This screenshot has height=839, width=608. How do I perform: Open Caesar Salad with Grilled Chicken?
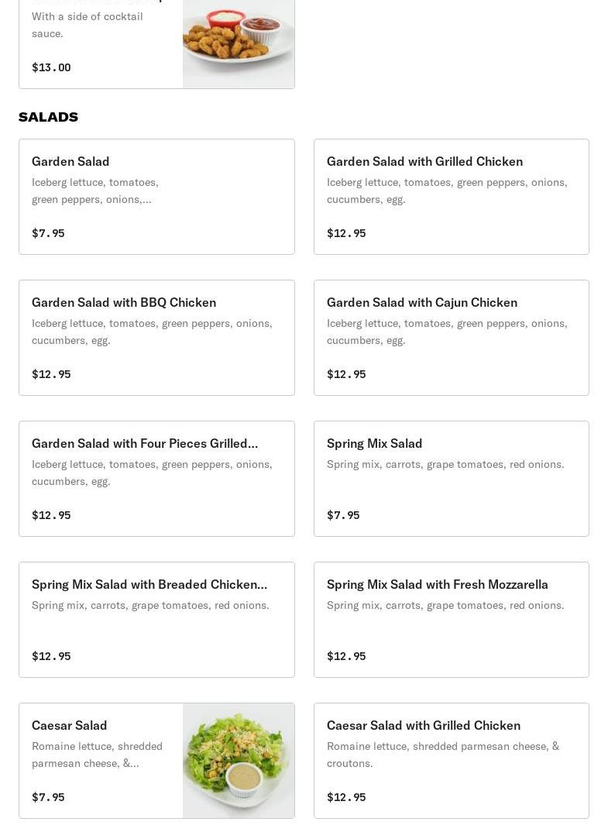click(x=452, y=760)
